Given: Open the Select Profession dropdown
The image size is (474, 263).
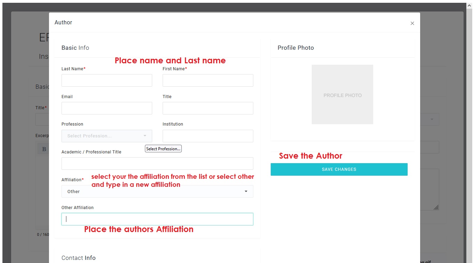Looking at the screenshot, I should pos(107,136).
